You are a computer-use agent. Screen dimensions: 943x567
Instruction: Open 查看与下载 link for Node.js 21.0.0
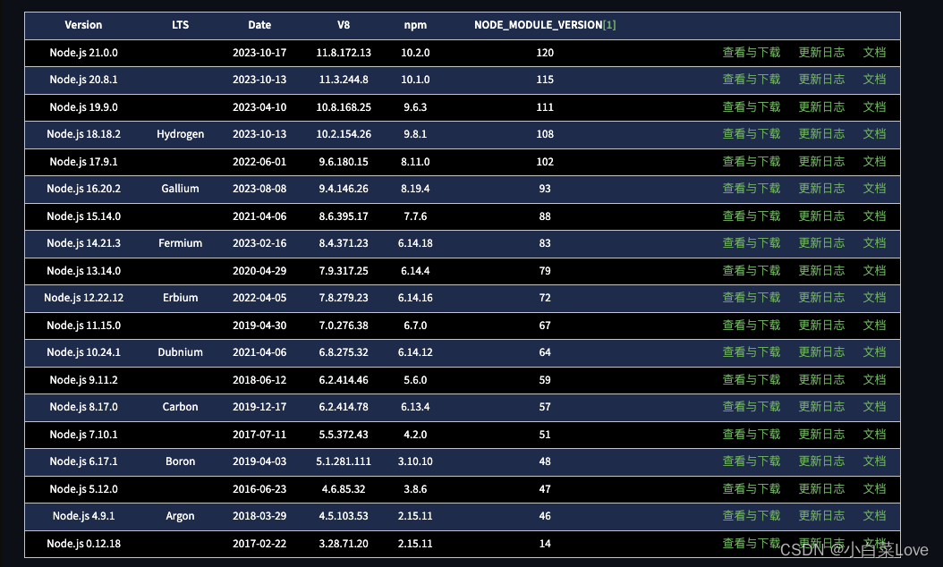[752, 52]
